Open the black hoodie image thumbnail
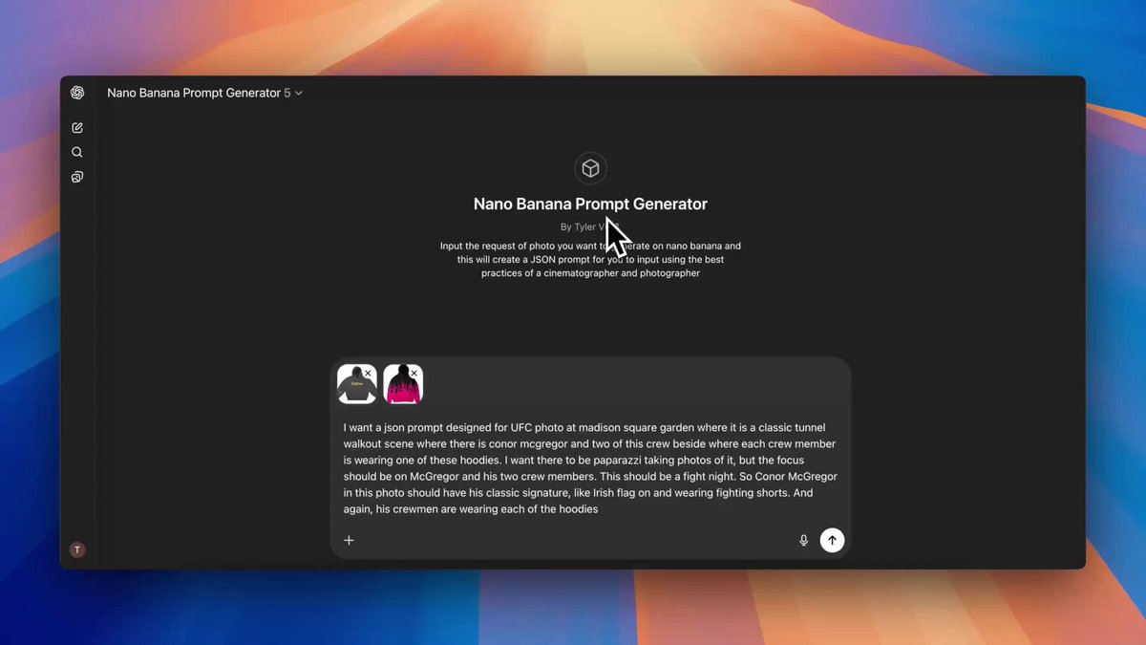This screenshot has height=645, width=1146. coord(355,384)
